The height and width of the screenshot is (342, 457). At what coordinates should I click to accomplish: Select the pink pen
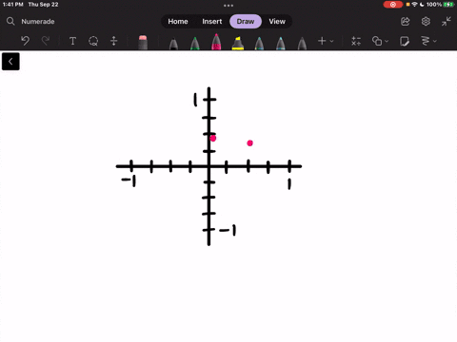point(216,42)
